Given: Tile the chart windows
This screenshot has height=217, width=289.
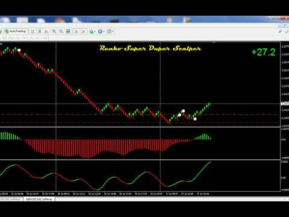Looking at the screenshot, I should coord(68,31).
